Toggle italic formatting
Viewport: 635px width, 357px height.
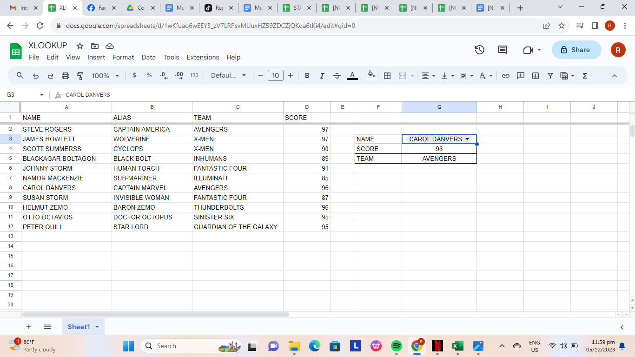click(322, 75)
